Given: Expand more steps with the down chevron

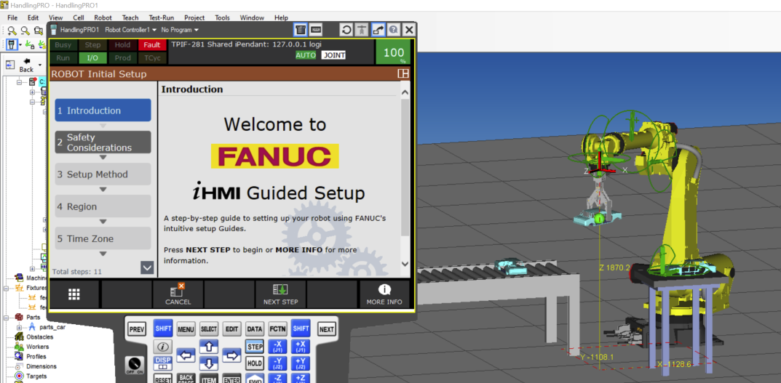Looking at the screenshot, I should 148,267.
